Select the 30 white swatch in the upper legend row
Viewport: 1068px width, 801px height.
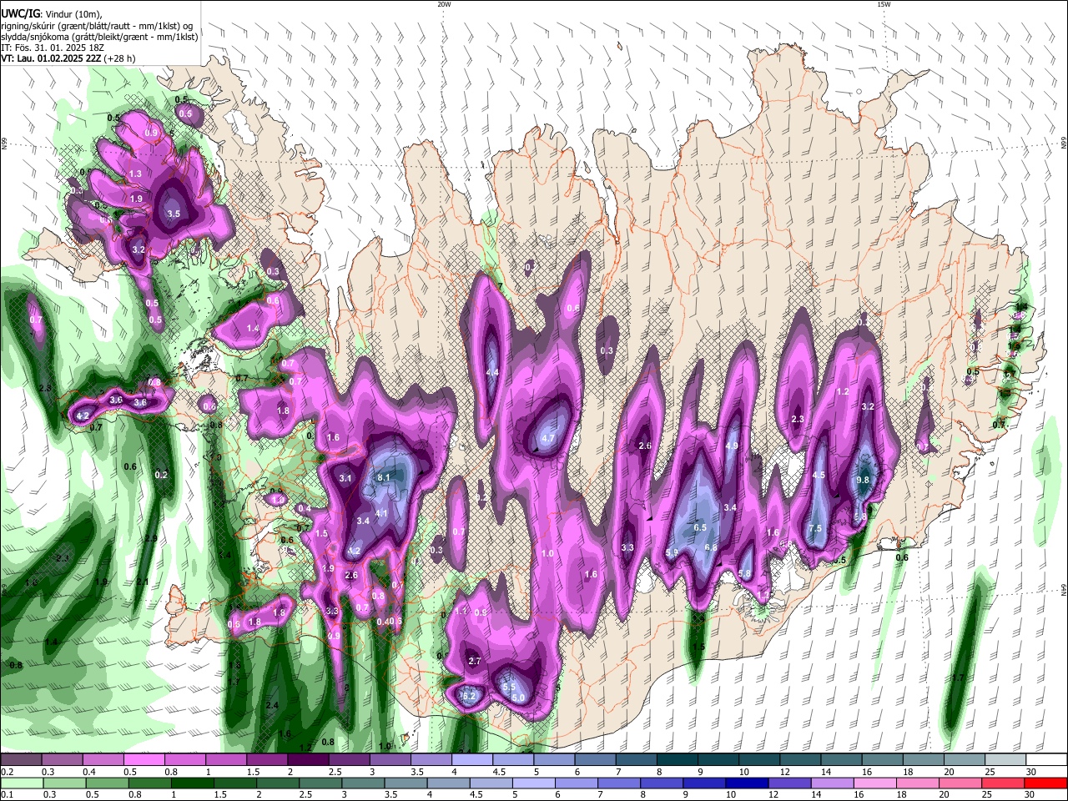pyautogui.click(x=1045, y=760)
